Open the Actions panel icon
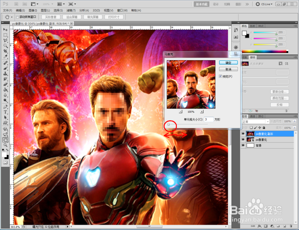 click(x=236, y=37)
